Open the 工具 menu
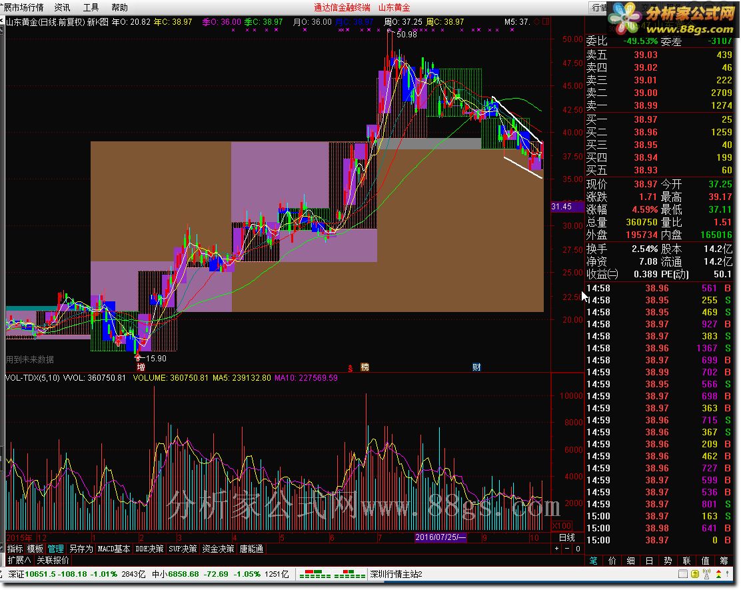 pos(91,7)
